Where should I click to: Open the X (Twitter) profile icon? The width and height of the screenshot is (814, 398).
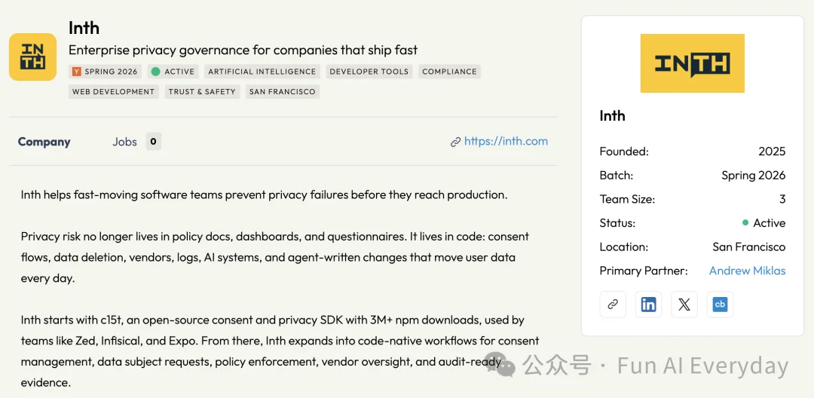[x=684, y=305]
